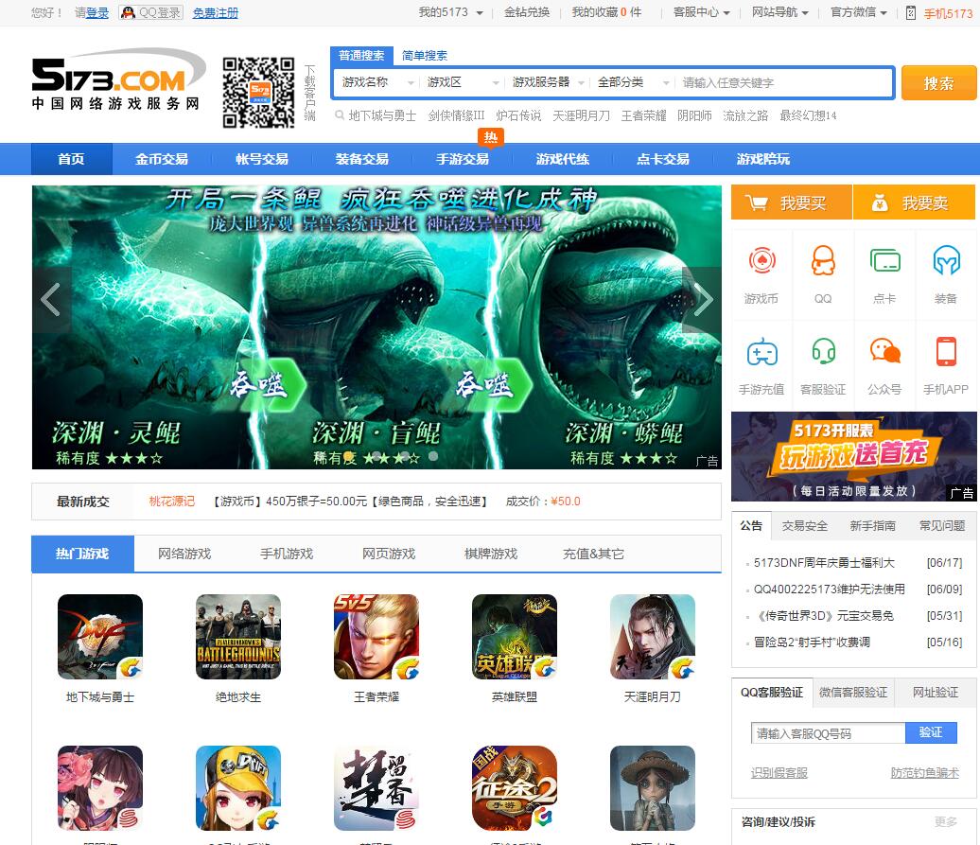Focus the keyword search input field
Viewport: 980px width, 845px height.
tap(784, 82)
